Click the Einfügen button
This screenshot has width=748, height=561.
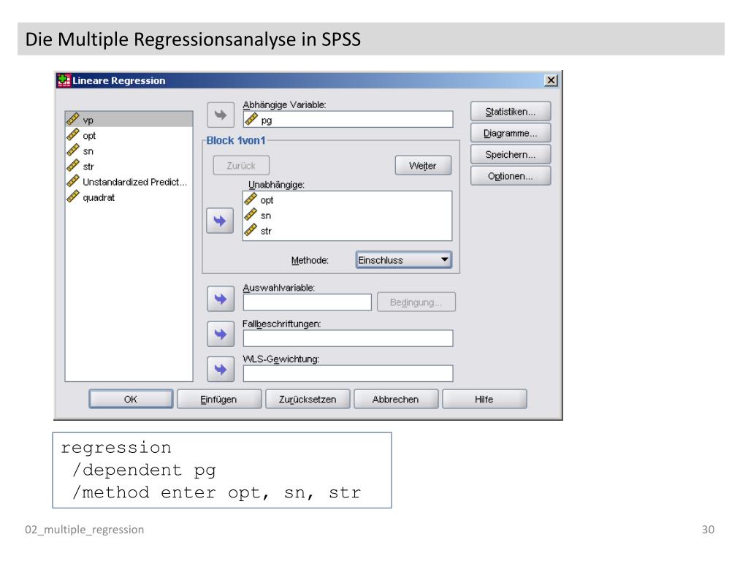tap(219, 400)
